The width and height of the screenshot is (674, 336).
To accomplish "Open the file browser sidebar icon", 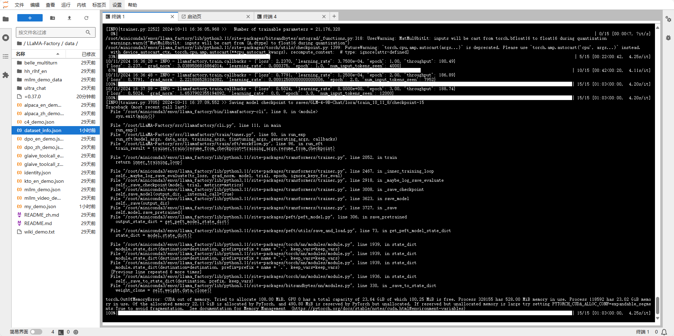I will [6, 19].
